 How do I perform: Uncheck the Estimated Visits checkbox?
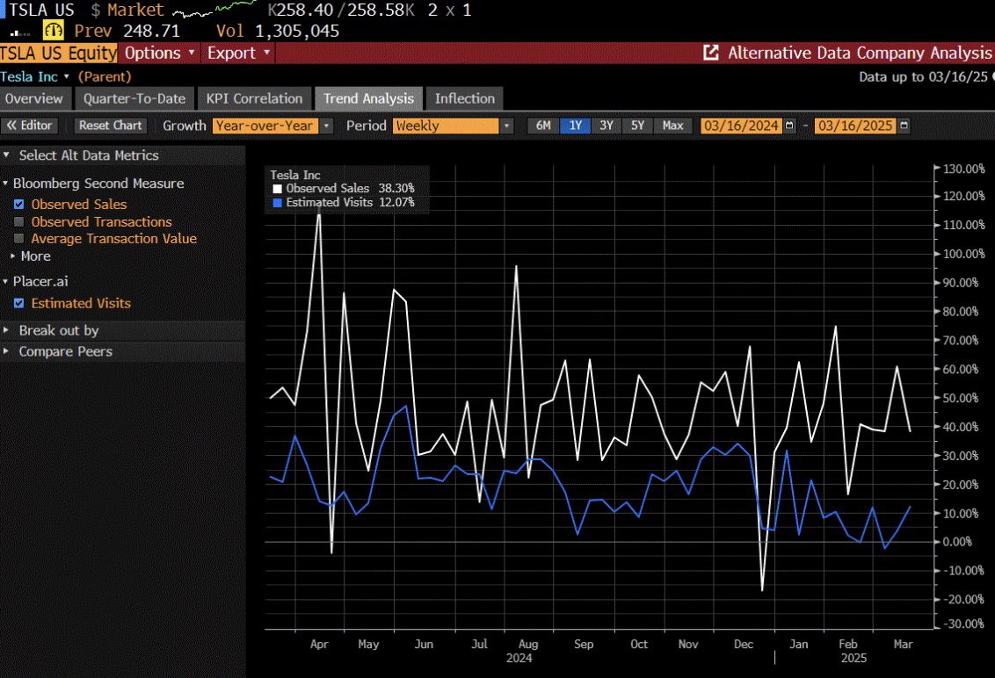coord(19,303)
